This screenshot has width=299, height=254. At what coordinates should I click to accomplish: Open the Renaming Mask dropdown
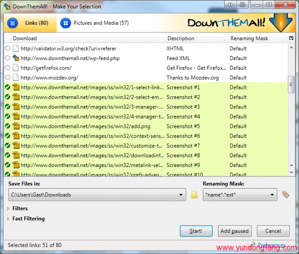click(272, 195)
